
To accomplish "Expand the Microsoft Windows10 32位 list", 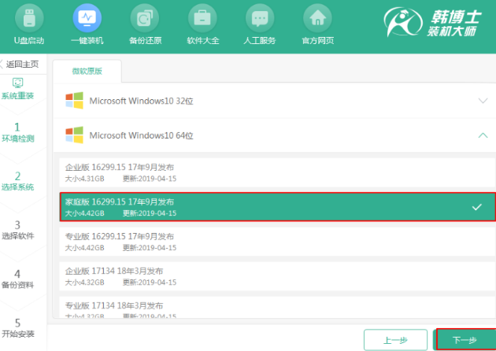I will (483, 101).
